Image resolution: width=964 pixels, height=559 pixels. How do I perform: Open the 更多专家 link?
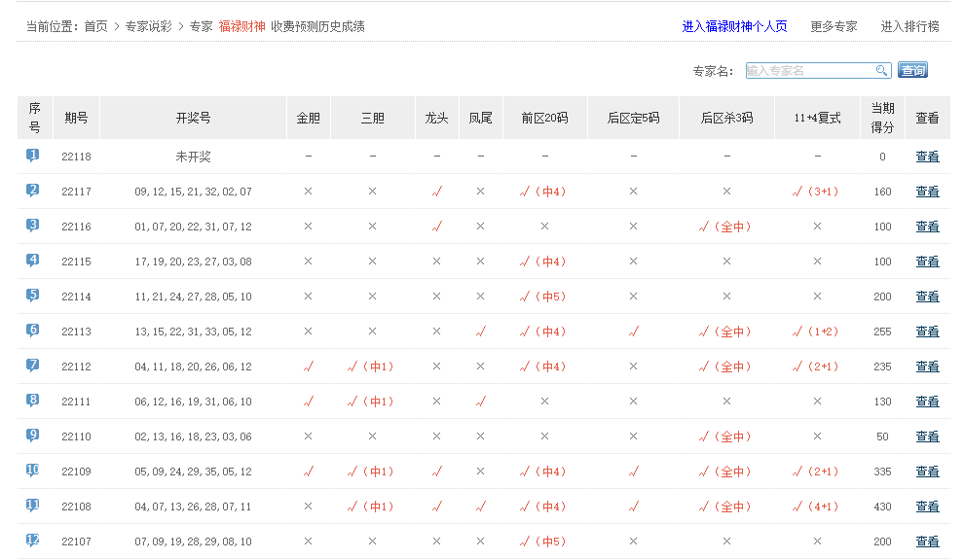click(834, 26)
